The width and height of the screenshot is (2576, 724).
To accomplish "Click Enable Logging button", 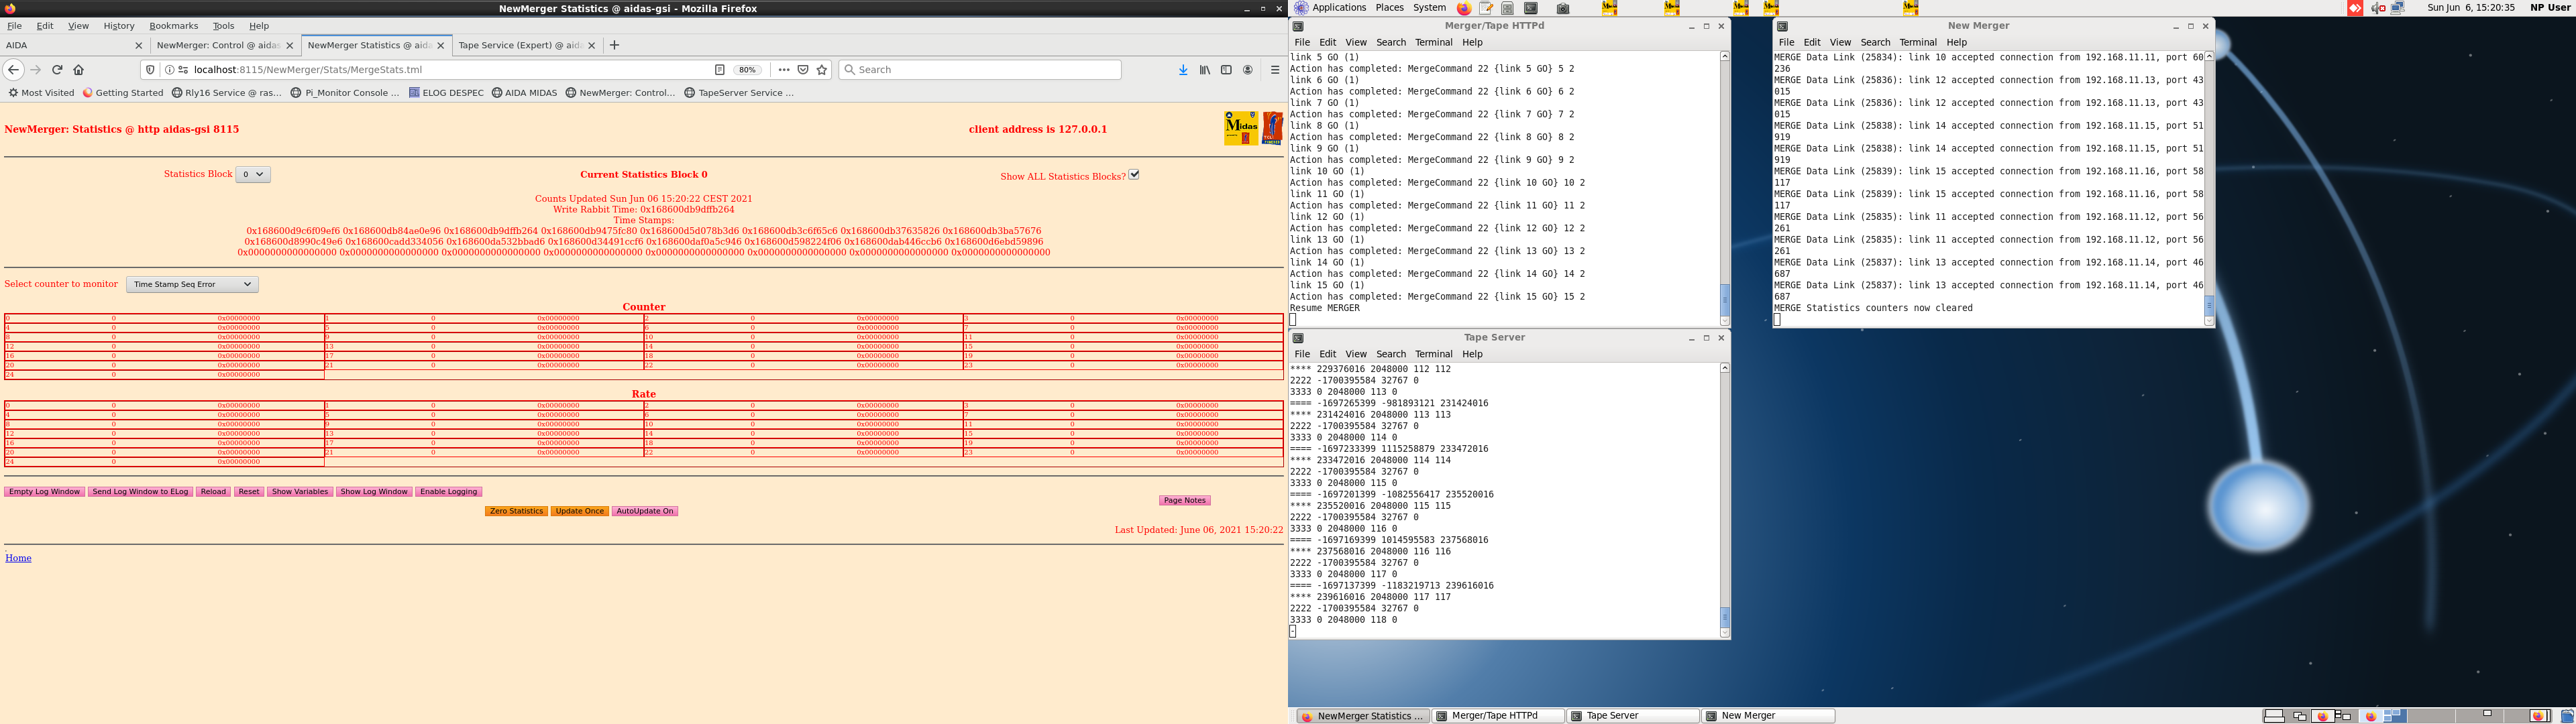I will (448, 492).
